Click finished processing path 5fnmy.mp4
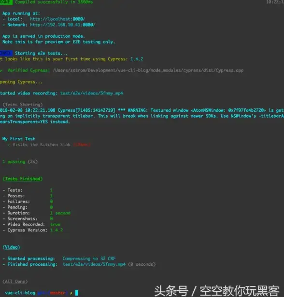The image size is (284, 297). click(94, 264)
